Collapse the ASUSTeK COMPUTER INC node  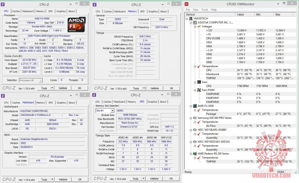[x=191, y=23]
